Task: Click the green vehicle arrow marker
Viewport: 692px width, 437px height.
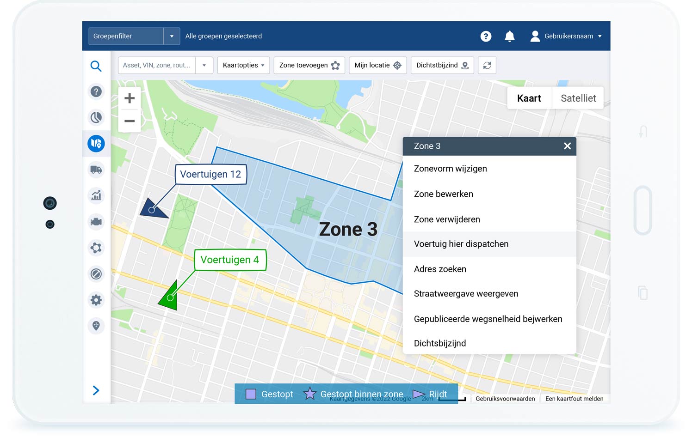Action: point(169,296)
